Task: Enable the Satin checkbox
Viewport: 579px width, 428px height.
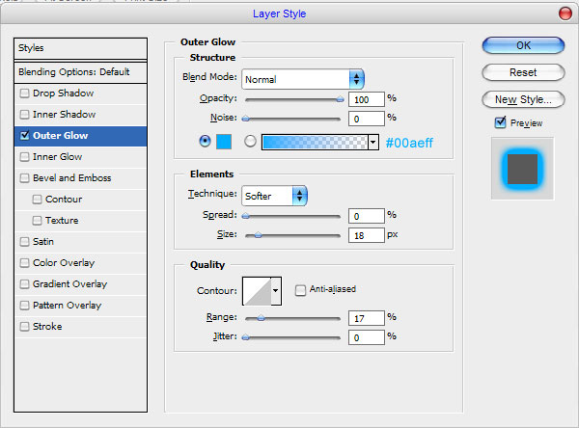Action: [x=24, y=242]
